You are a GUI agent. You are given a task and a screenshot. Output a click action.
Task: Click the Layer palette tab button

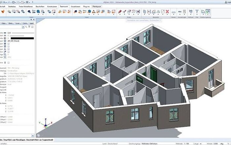pyautogui.click(x=32, y=23)
